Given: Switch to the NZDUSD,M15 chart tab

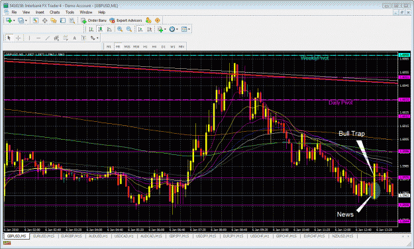Looking at the screenshot, I should point(342,236).
